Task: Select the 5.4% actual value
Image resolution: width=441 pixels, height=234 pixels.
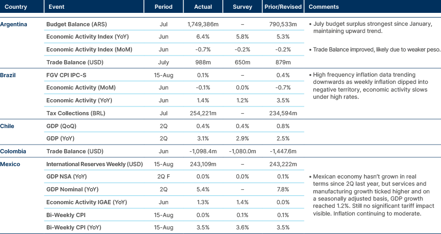Action: pyautogui.click(x=203, y=189)
